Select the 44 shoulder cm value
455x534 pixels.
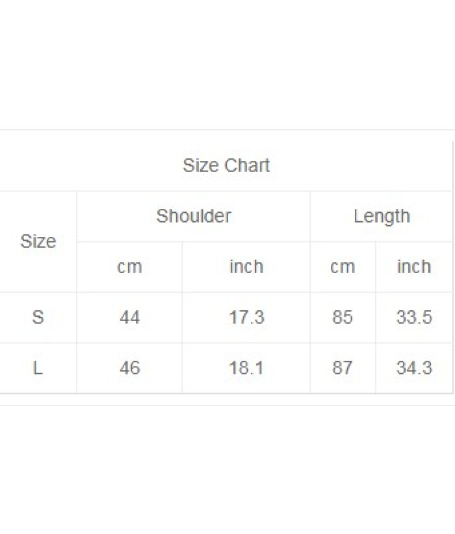coord(129,317)
